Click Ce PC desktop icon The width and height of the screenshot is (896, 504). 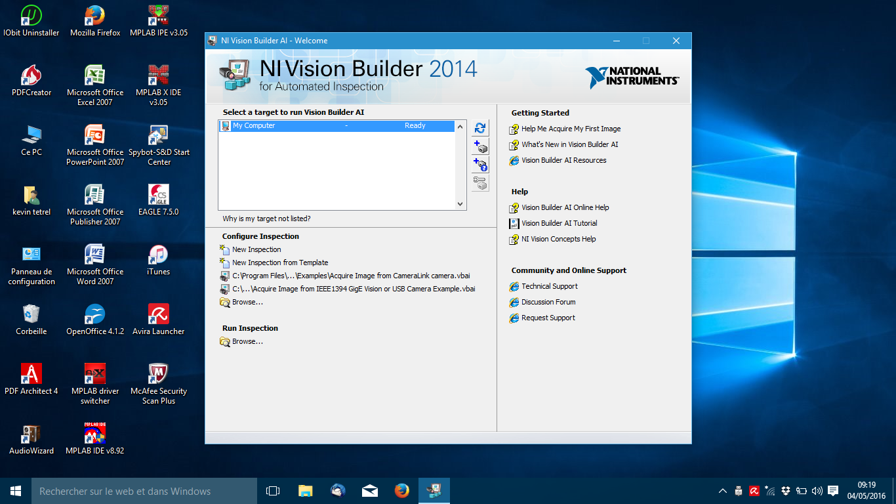[31, 140]
